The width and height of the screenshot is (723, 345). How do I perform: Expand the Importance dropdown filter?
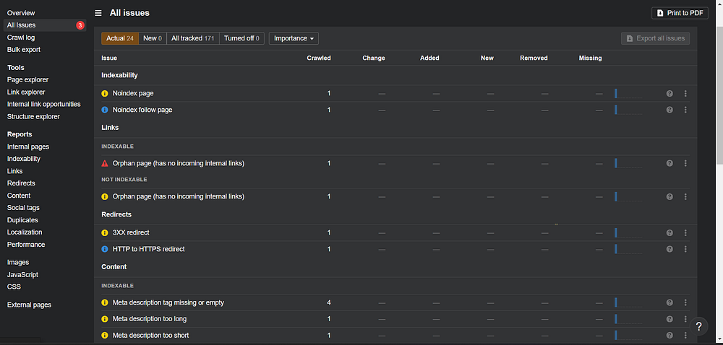[x=294, y=38]
